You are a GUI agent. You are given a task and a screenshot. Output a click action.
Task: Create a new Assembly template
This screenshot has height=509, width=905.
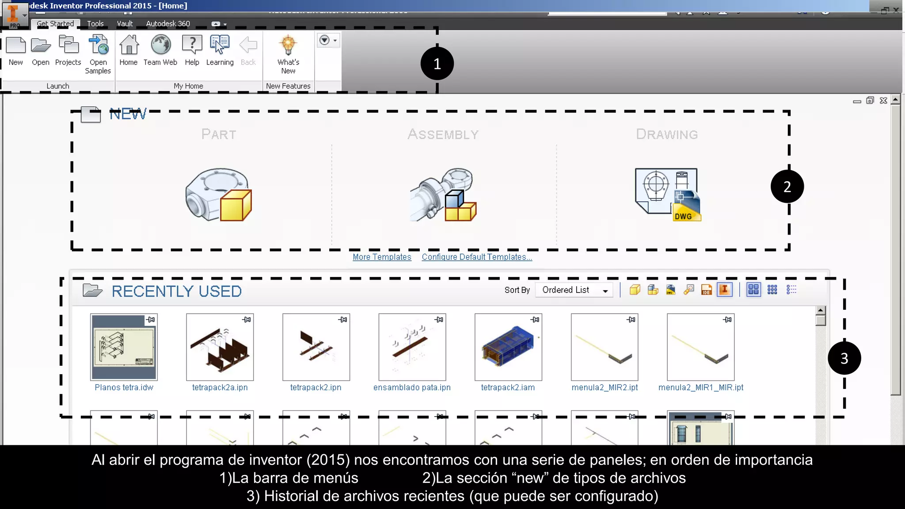click(x=443, y=194)
